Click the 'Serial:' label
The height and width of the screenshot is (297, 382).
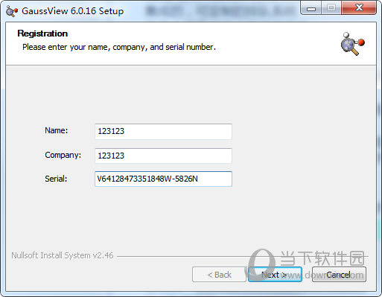(56, 179)
